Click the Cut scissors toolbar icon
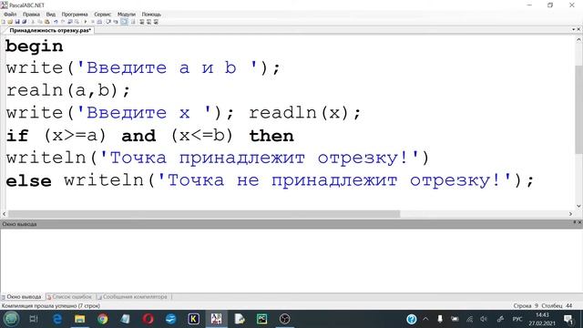This screenshot has height=328, width=583. pyautogui.click(x=33, y=22)
